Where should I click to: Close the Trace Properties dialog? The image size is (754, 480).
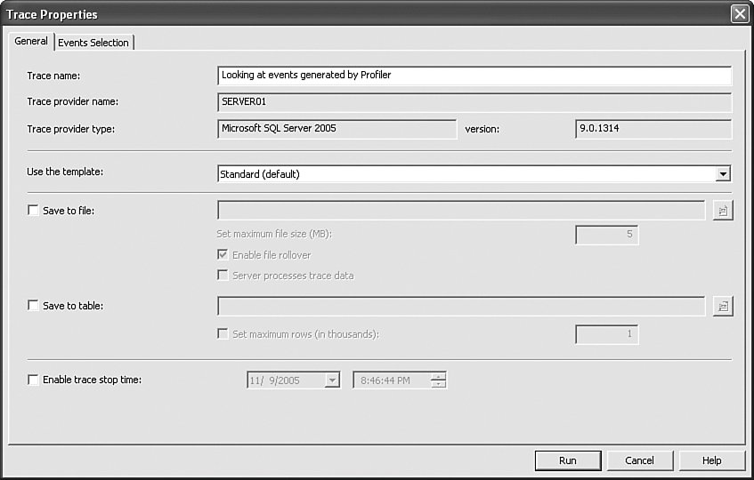click(x=739, y=14)
